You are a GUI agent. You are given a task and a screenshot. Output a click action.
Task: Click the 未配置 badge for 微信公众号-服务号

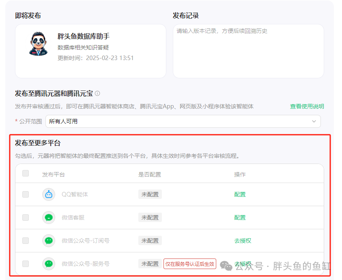[150, 264]
